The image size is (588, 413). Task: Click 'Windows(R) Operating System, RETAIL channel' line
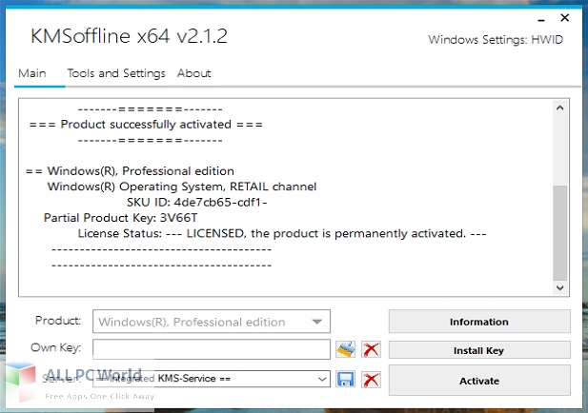(182, 187)
